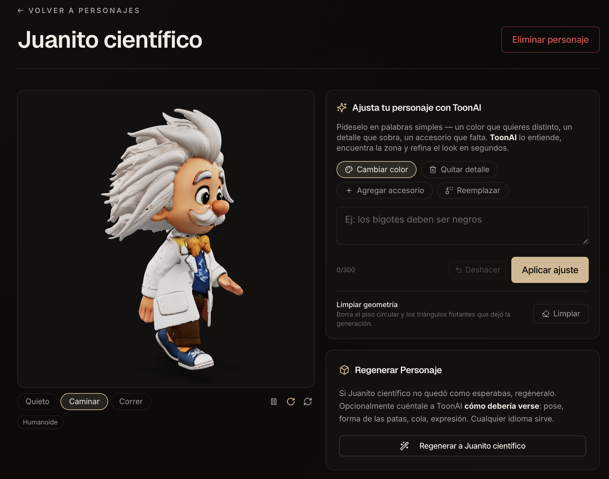Screen dimensions: 609x479
Task: Click the Limpiar geometría label
Action: [367, 305]
